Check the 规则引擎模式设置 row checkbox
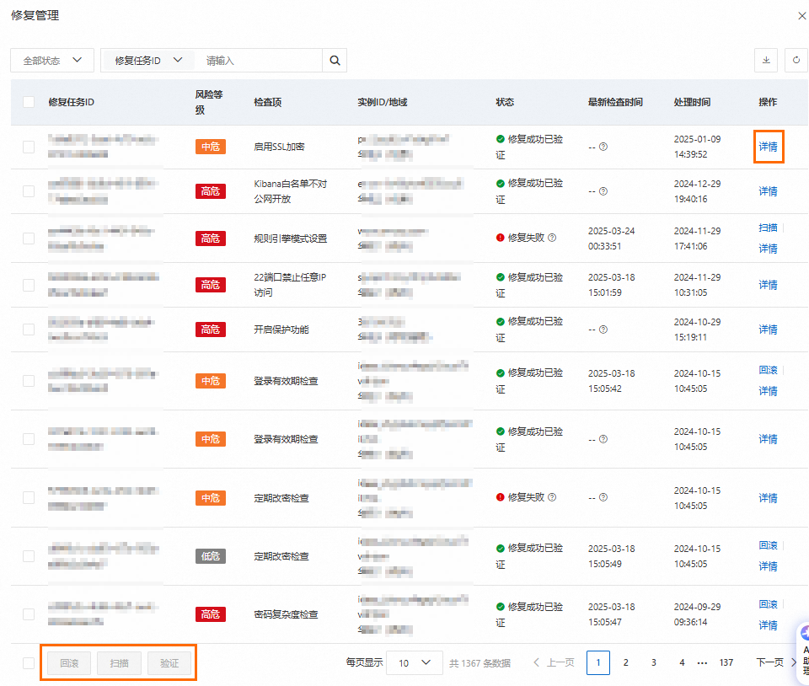 click(29, 238)
